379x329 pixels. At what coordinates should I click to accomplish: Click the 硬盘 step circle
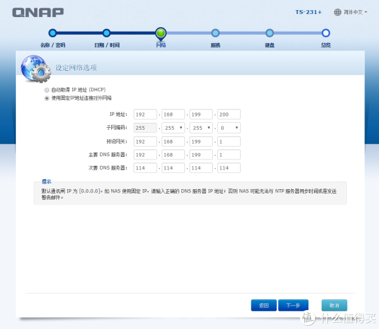[270, 33]
